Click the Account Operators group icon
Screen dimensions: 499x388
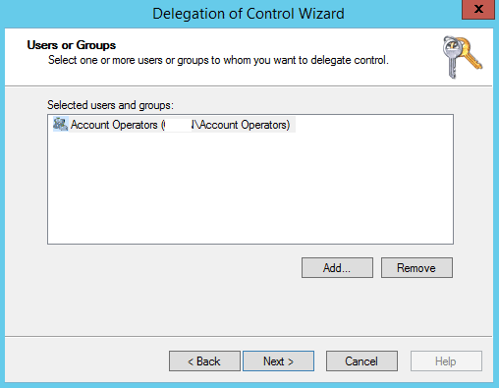(x=61, y=125)
